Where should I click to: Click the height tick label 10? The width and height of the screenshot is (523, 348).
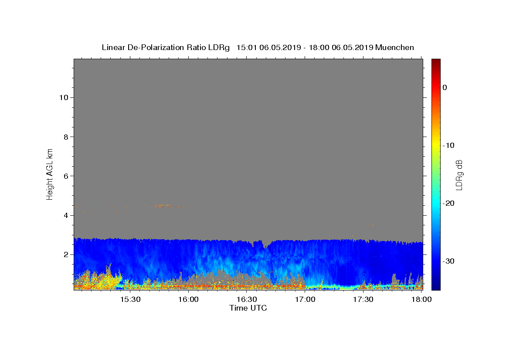pyautogui.click(x=63, y=97)
